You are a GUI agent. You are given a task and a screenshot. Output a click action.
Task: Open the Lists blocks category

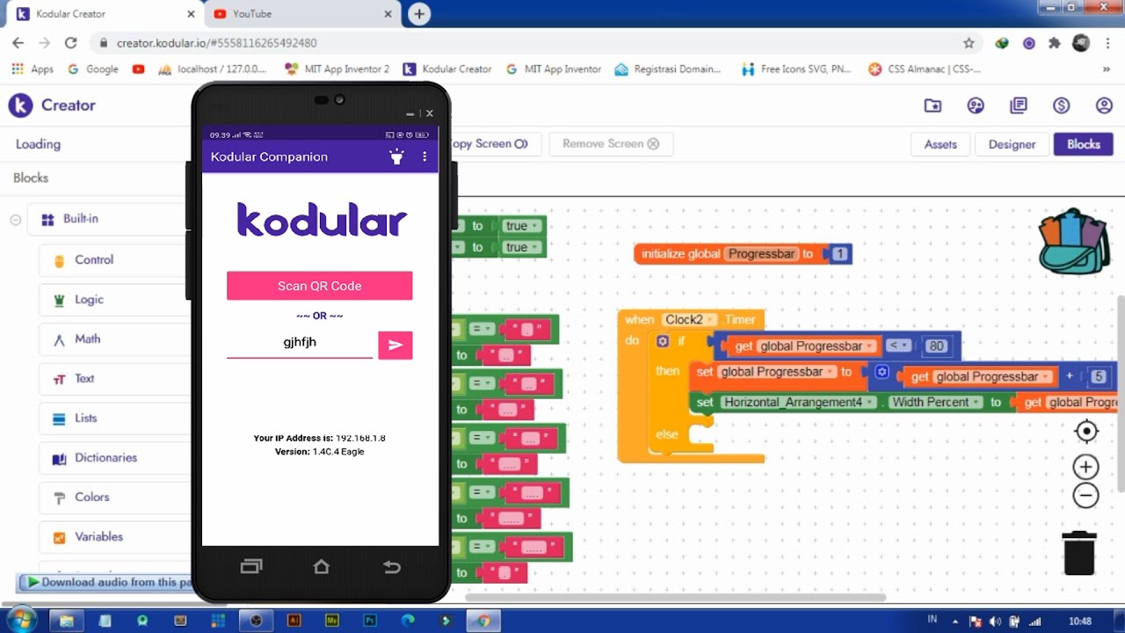114,418
